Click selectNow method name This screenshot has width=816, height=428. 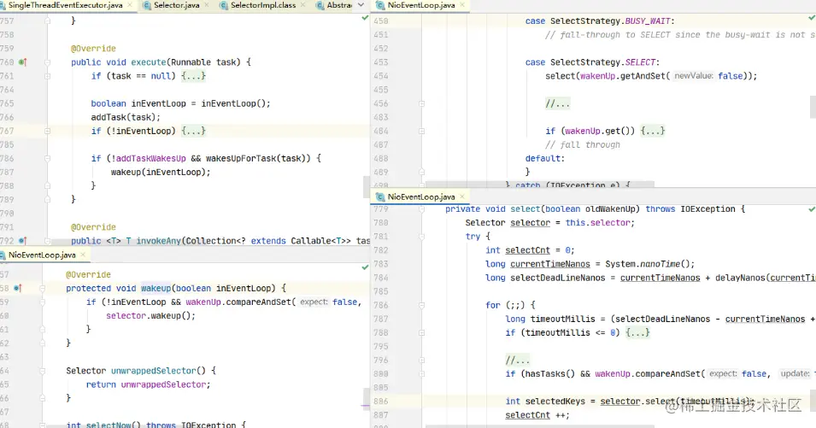109,425
